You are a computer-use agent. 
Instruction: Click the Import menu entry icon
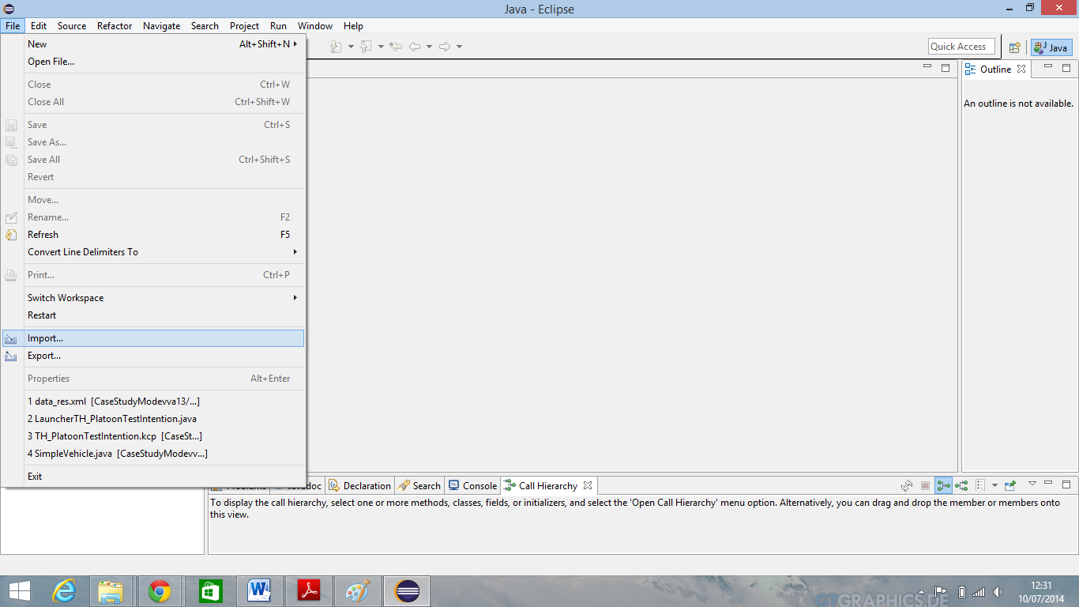pyautogui.click(x=11, y=338)
